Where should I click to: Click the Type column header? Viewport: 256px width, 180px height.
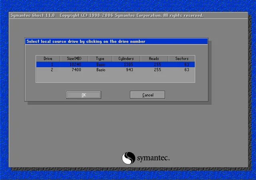(100, 59)
